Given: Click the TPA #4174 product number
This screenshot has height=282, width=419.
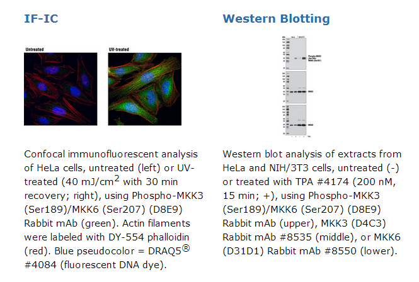Looking at the screenshot, I should pyautogui.click(x=333, y=181).
